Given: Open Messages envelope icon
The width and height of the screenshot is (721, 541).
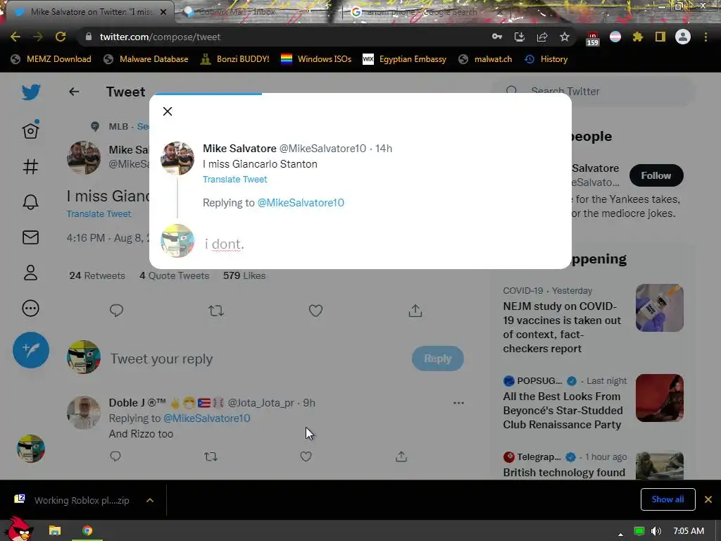Looking at the screenshot, I should [30, 237].
